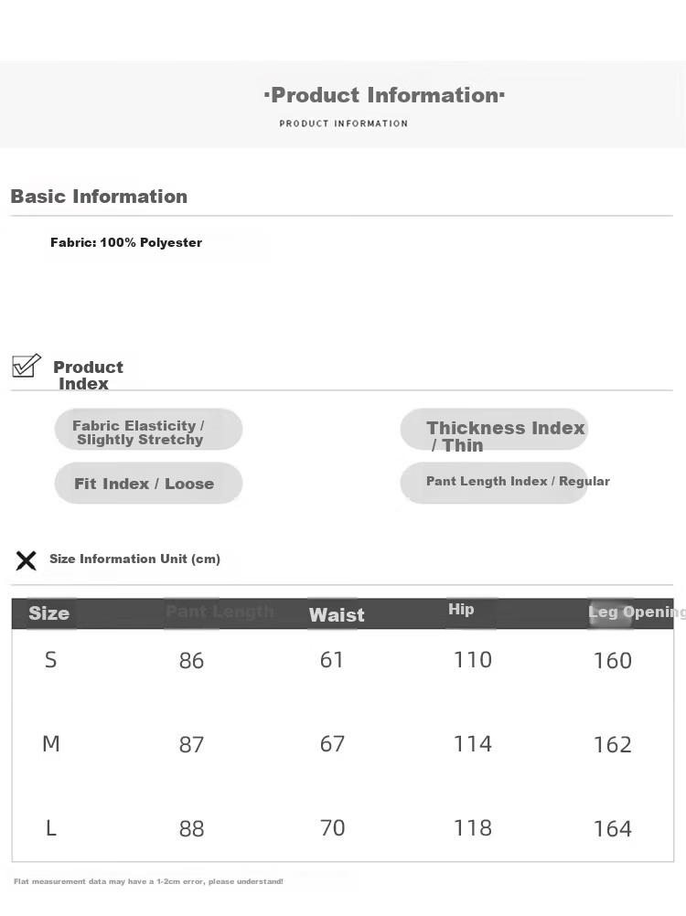Click the Leg Opening column header

[x=637, y=612]
